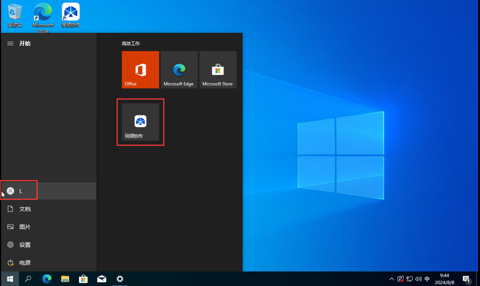
Task: Click the 高效工作 tile group header
Action: point(131,44)
